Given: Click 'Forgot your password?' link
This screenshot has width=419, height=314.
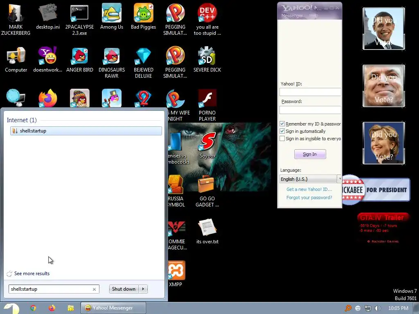Looking at the screenshot, I should coord(309,197).
